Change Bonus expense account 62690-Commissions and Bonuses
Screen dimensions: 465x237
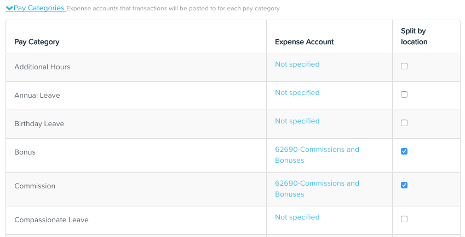(x=317, y=155)
